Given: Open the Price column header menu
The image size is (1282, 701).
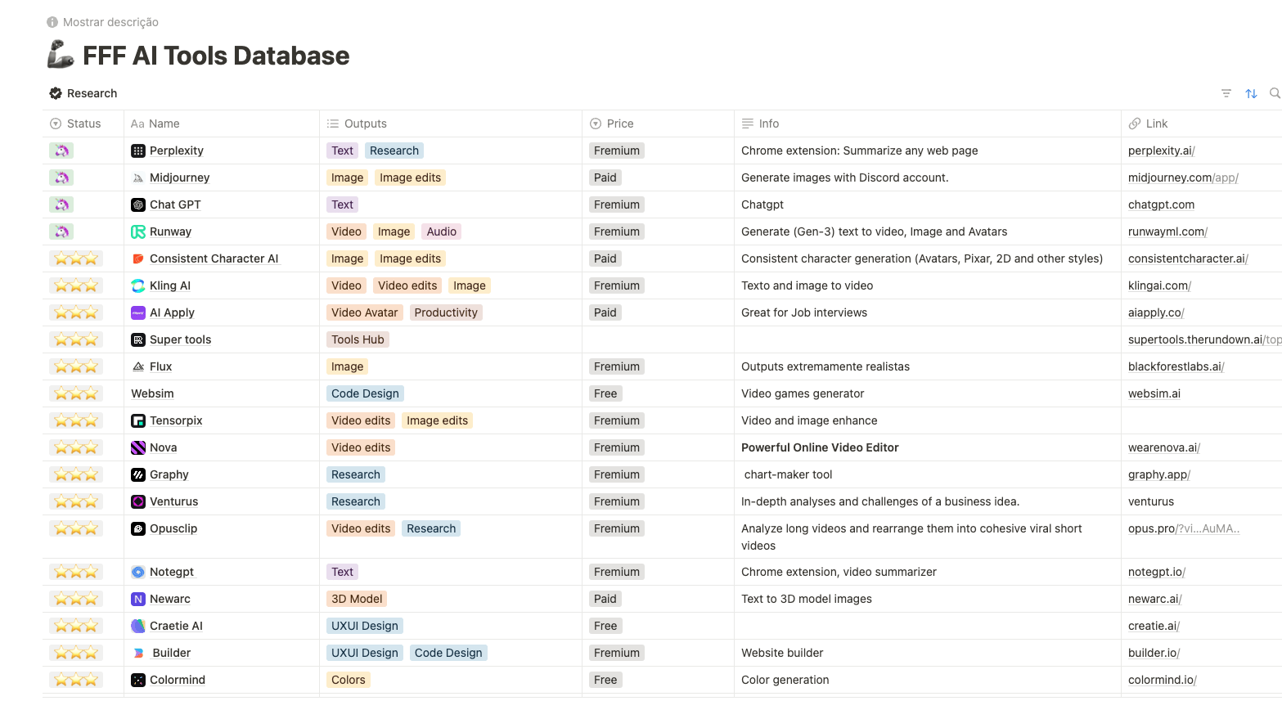Looking at the screenshot, I should (x=619, y=124).
